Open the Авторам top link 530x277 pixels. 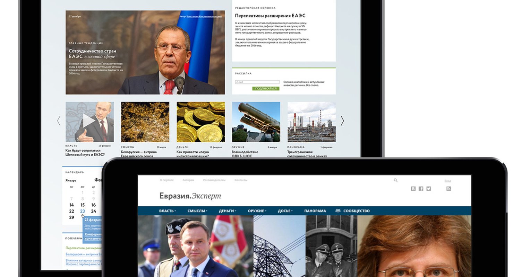(188, 180)
